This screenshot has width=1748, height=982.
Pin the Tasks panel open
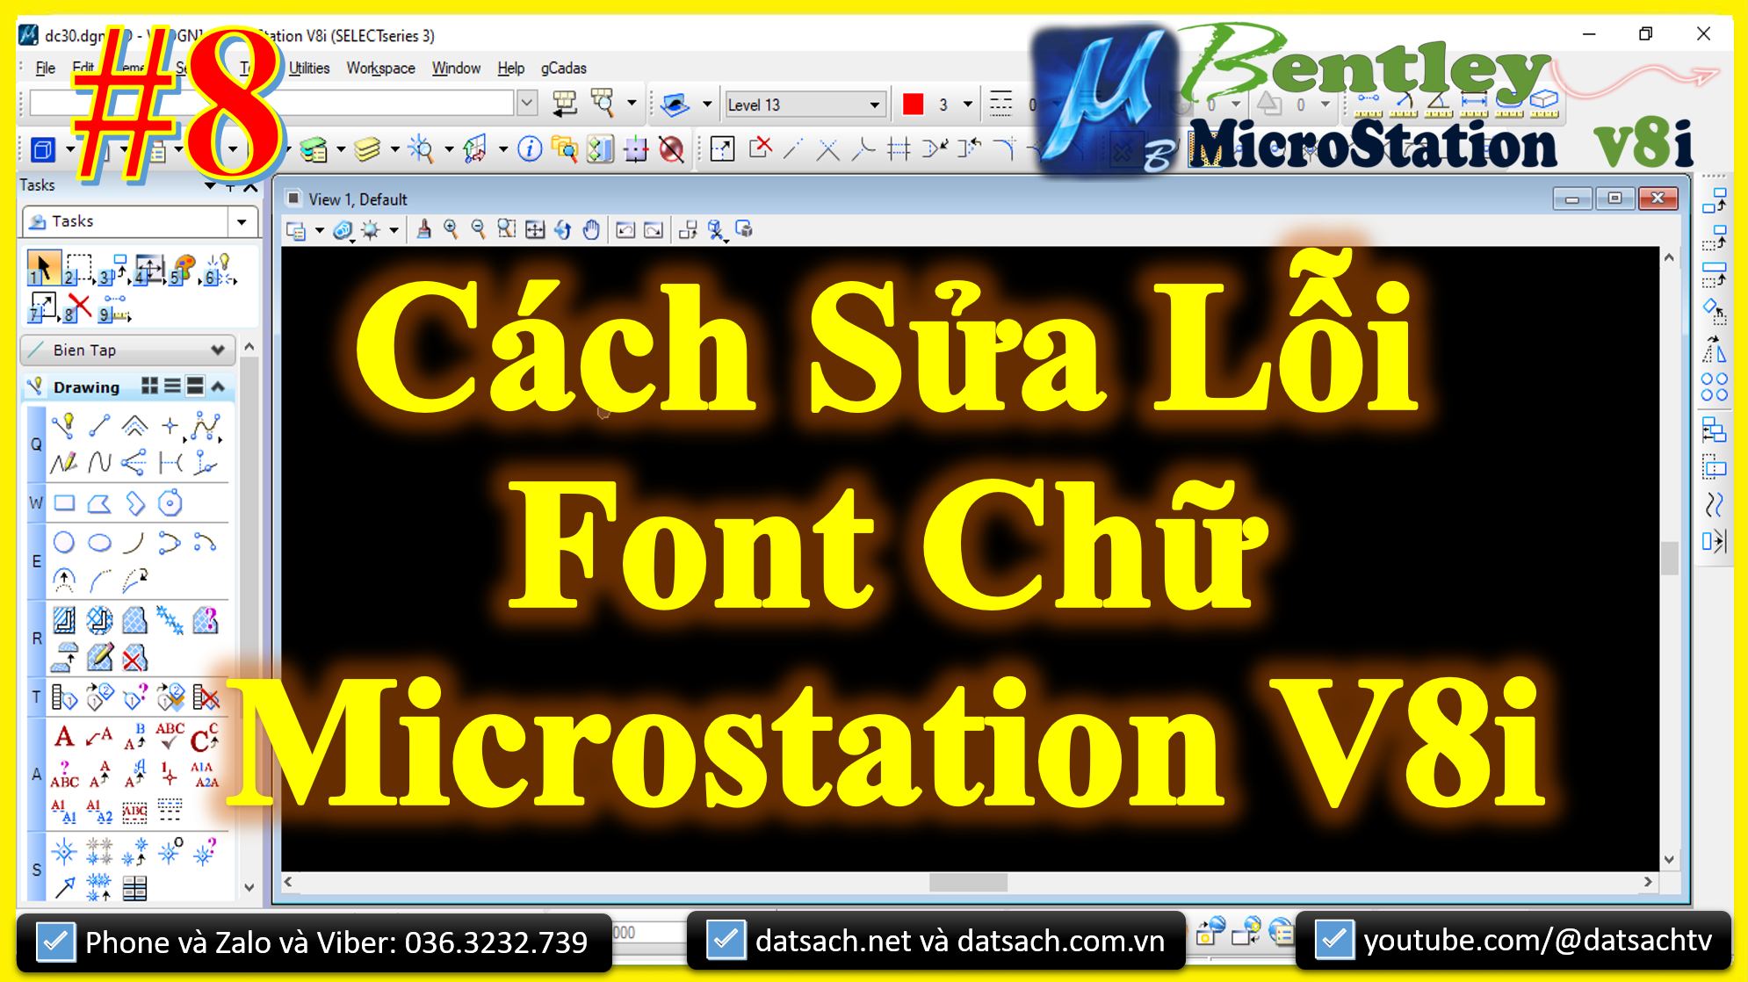coord(230,188)
